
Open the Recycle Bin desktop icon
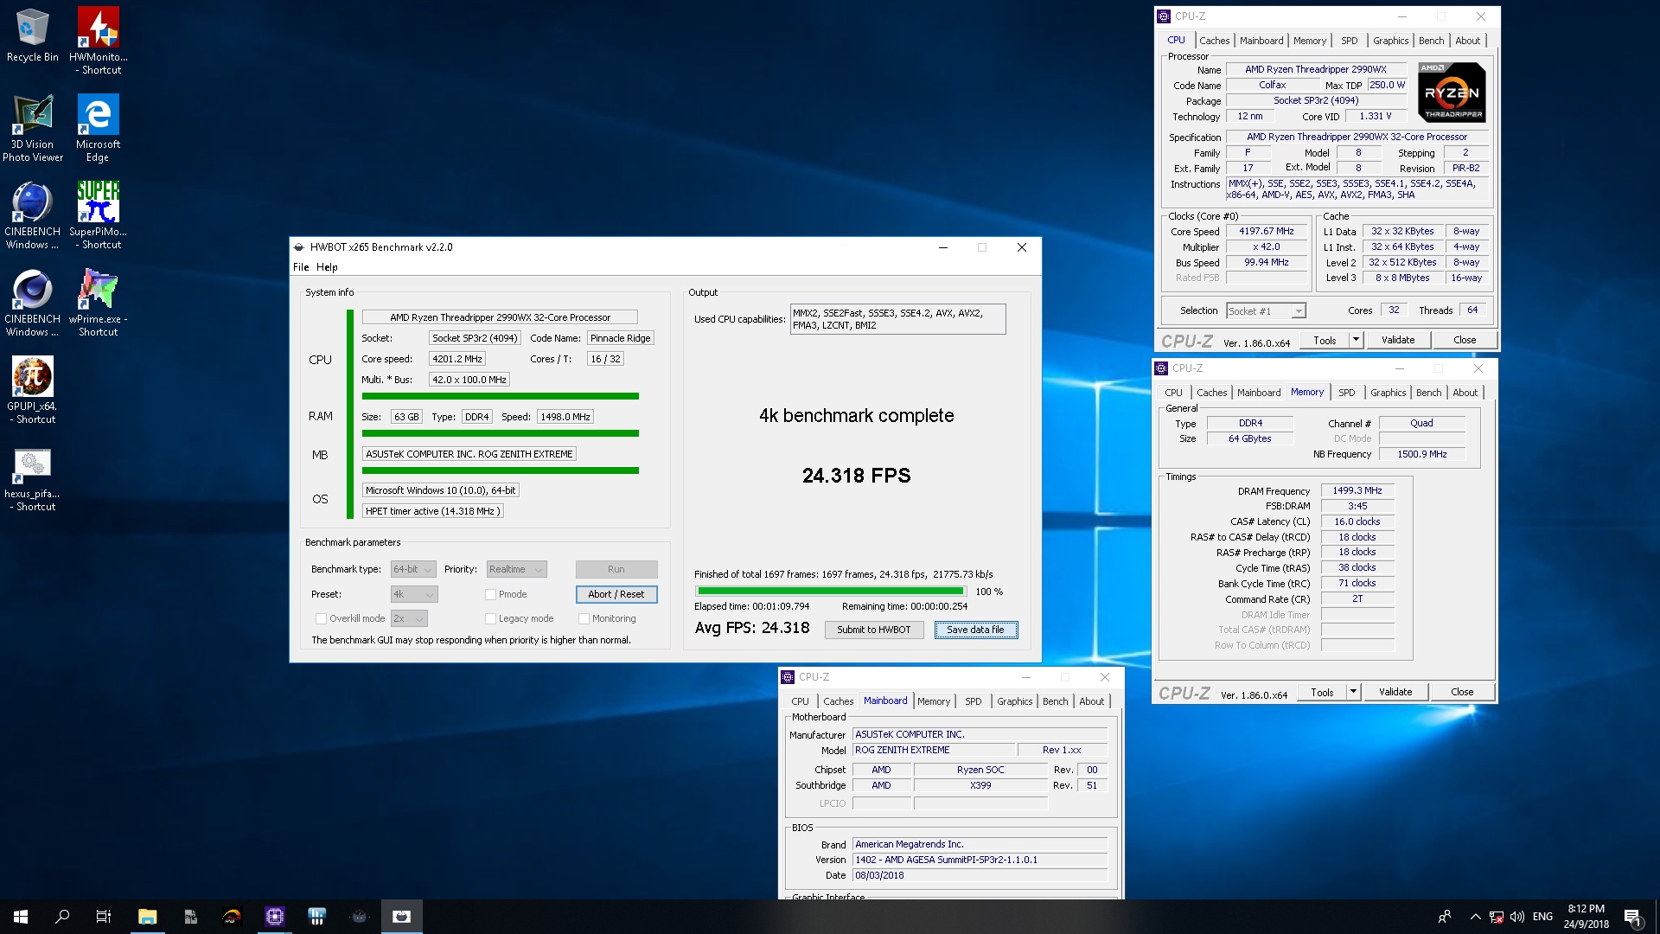pyautogui.click(x=32, y=35)
